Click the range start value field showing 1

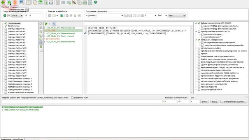point(170,101)
